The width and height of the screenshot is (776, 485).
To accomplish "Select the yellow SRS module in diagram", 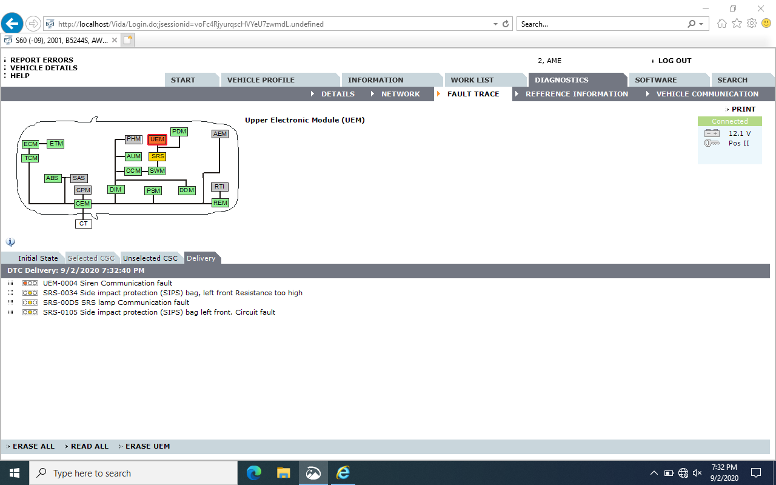I will [158, 156].
